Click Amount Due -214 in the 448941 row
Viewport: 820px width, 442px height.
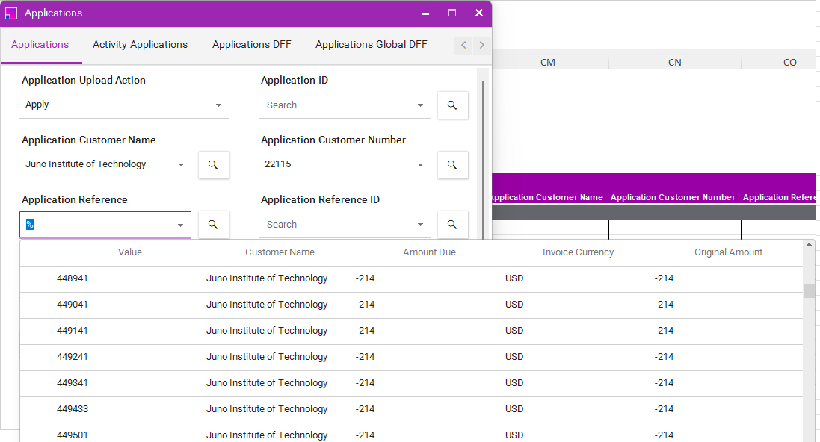(x=365, y=278)
